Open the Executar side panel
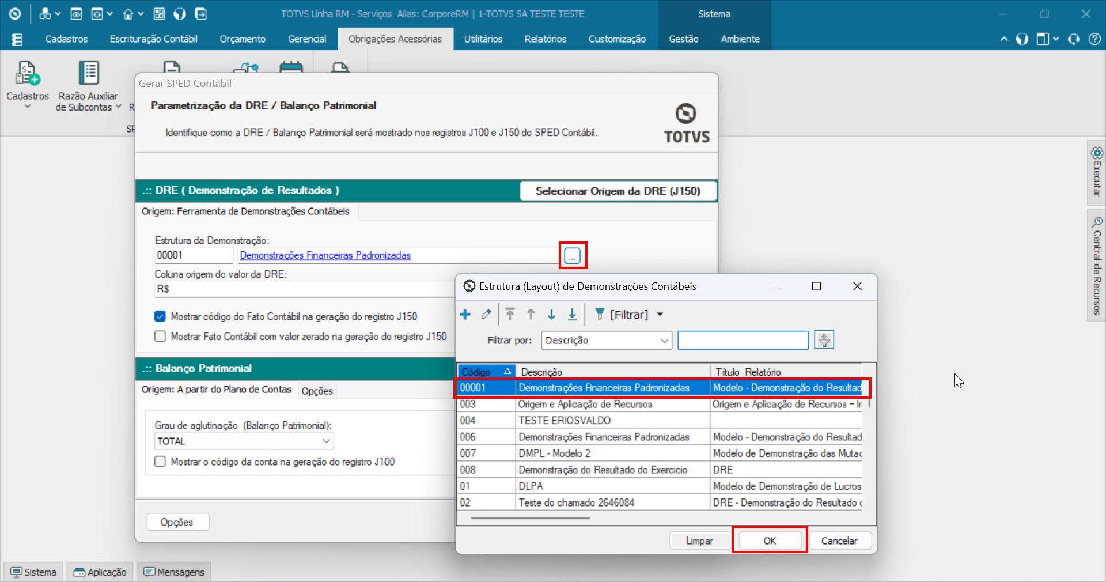1106x582 pixels. pos(1096,172)
